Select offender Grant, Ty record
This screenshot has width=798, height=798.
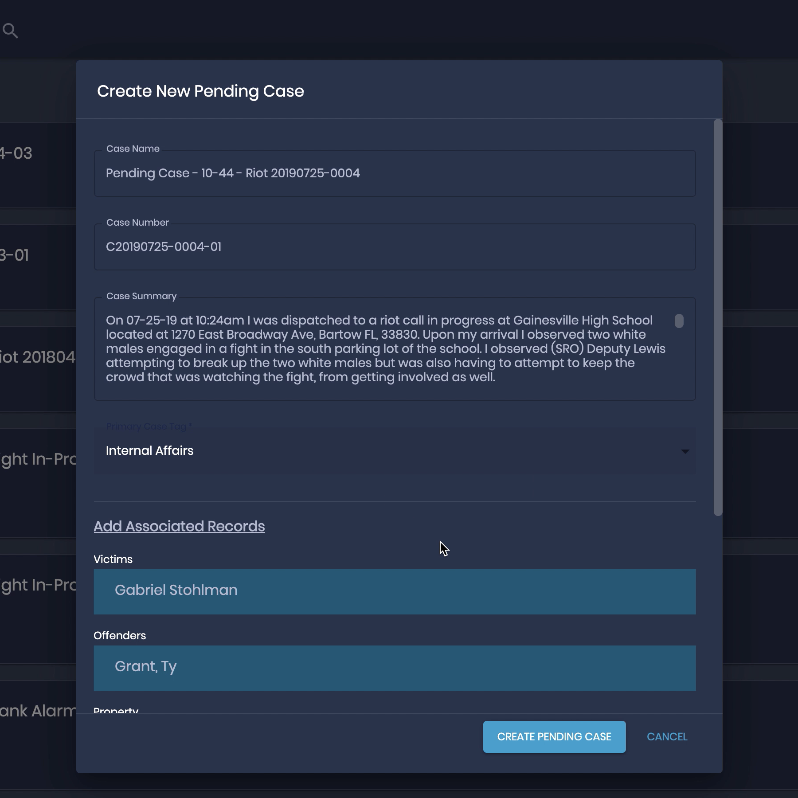pyautogui.click(x=395, y=668)
